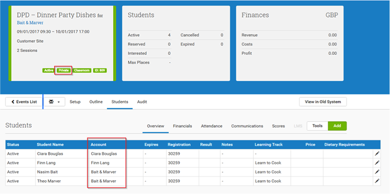Sort by the Registration column header
This screenshot has height=194, width=390.
179,144
